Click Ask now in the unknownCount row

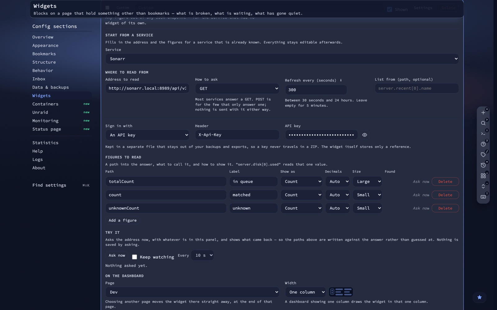point(421,208)
